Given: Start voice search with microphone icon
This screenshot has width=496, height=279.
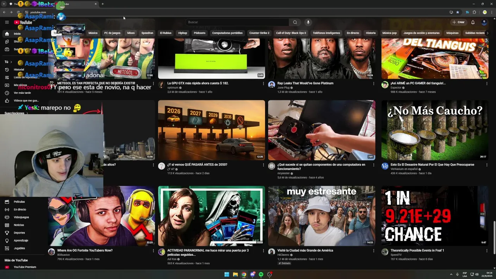Looking at the screenshot, I should (308, 22).
